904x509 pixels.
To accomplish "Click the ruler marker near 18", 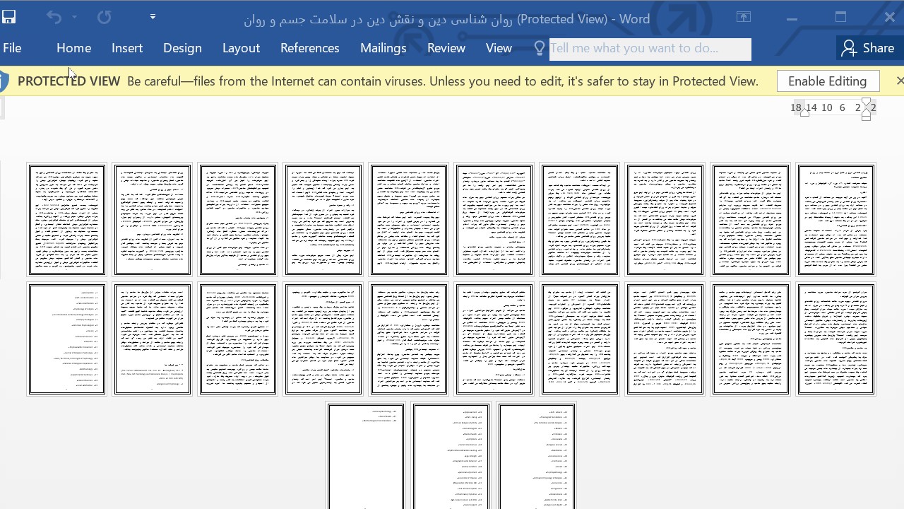I will 804,111.
